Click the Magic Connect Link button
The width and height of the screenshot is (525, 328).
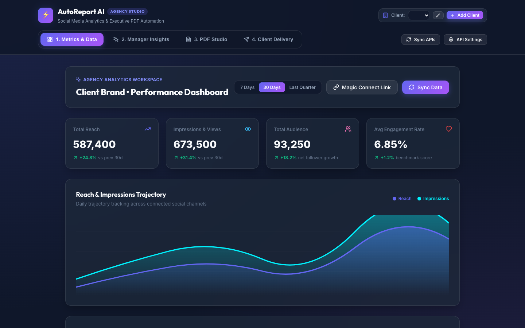362,87
